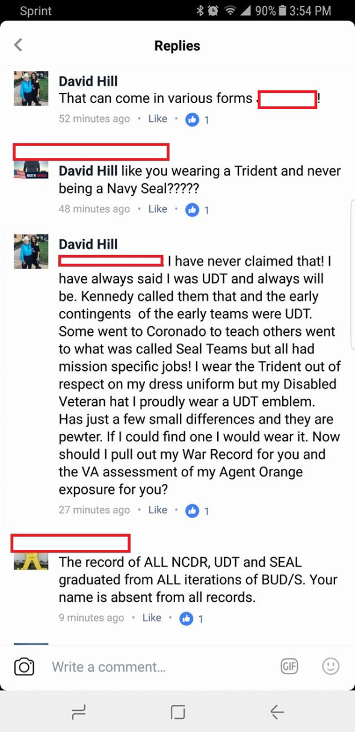Like the BUD/S records comment

pyautogui.click(x=152, y=617)
